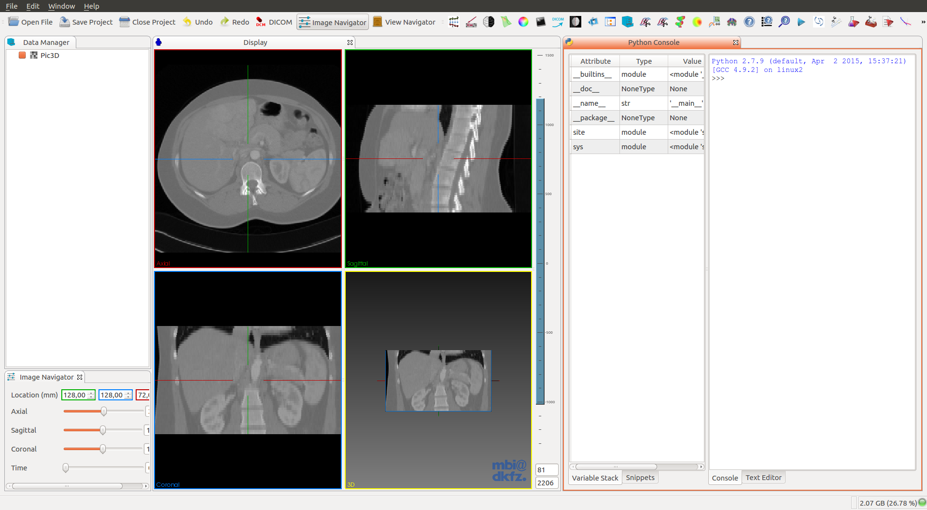Click the first scissors clipping icon
The height and width of the screenshot is (510, 927).
coord(645,22)
